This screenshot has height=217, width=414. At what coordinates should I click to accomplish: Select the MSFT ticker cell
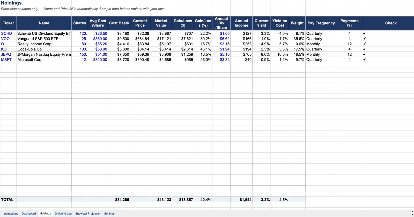click(x=9, y=60)
